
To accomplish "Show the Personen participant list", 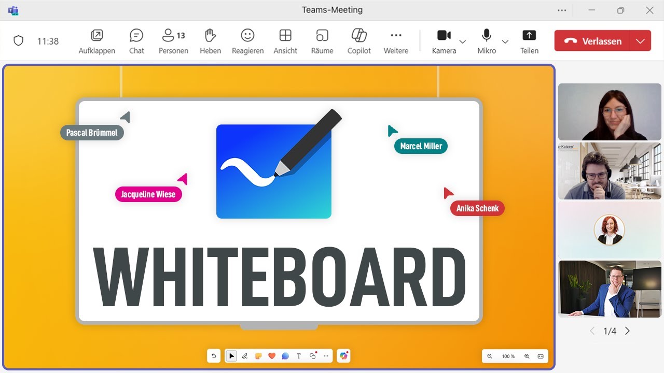I will pos(173,41).
